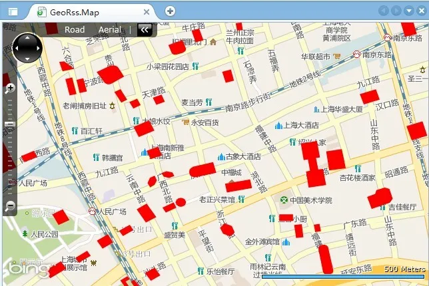Click the 麦当劳 restaurant marker icon
The image size is (429, 286).
pos(209,102)
